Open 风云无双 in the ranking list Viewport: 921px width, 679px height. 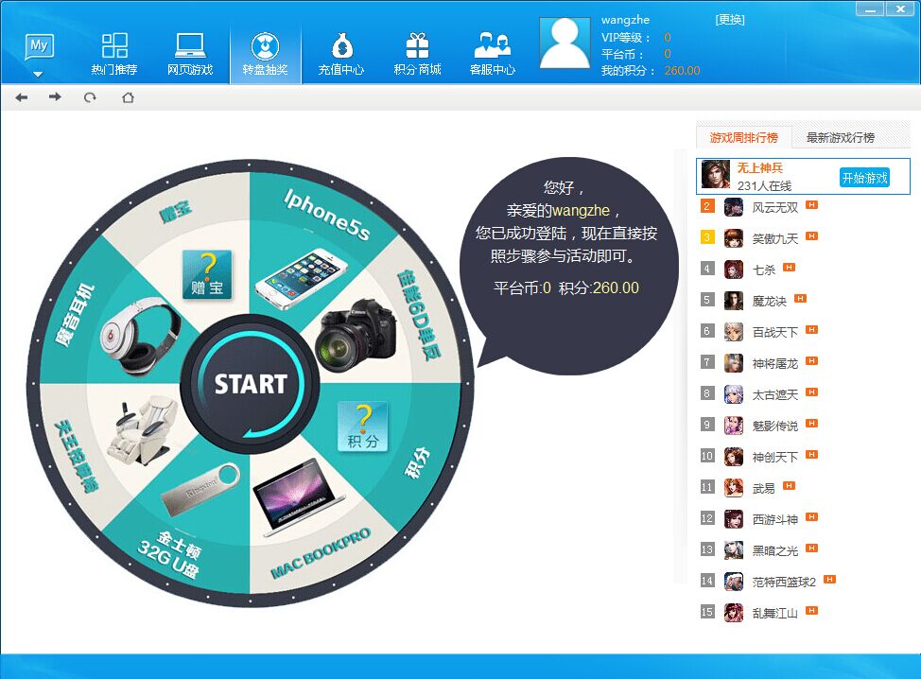pos(774,207)
